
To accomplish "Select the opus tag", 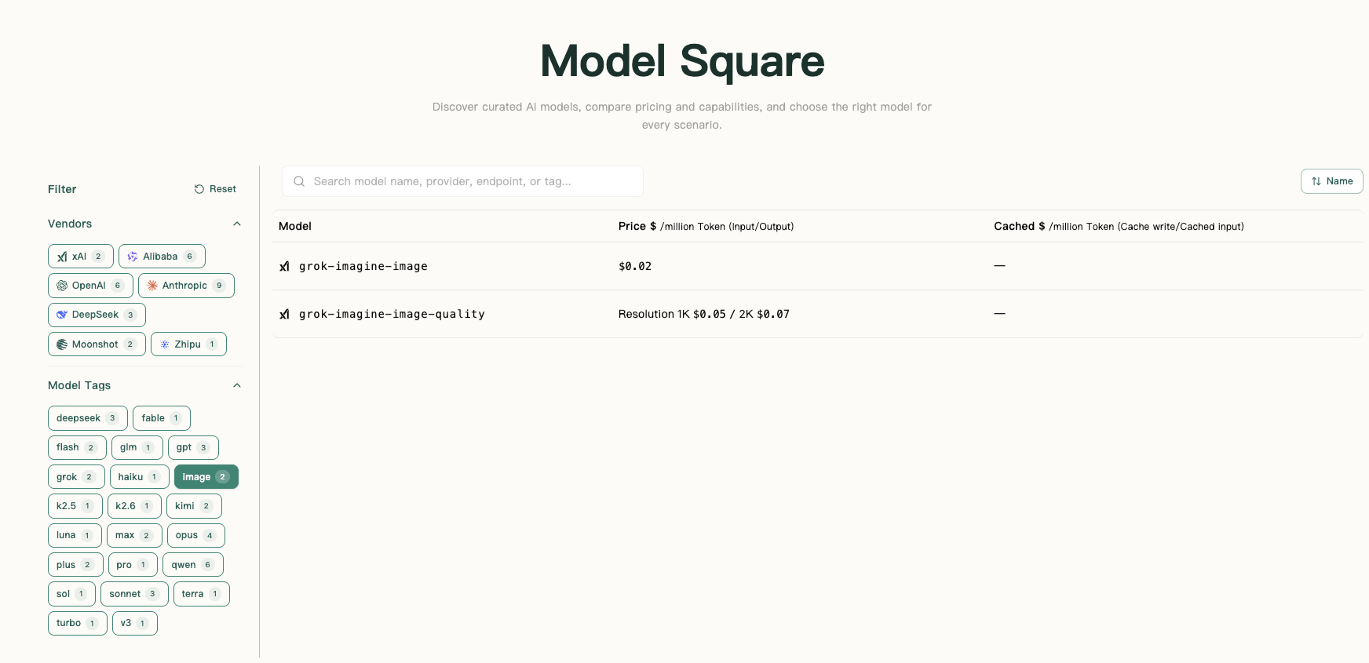I will point(196,535).
